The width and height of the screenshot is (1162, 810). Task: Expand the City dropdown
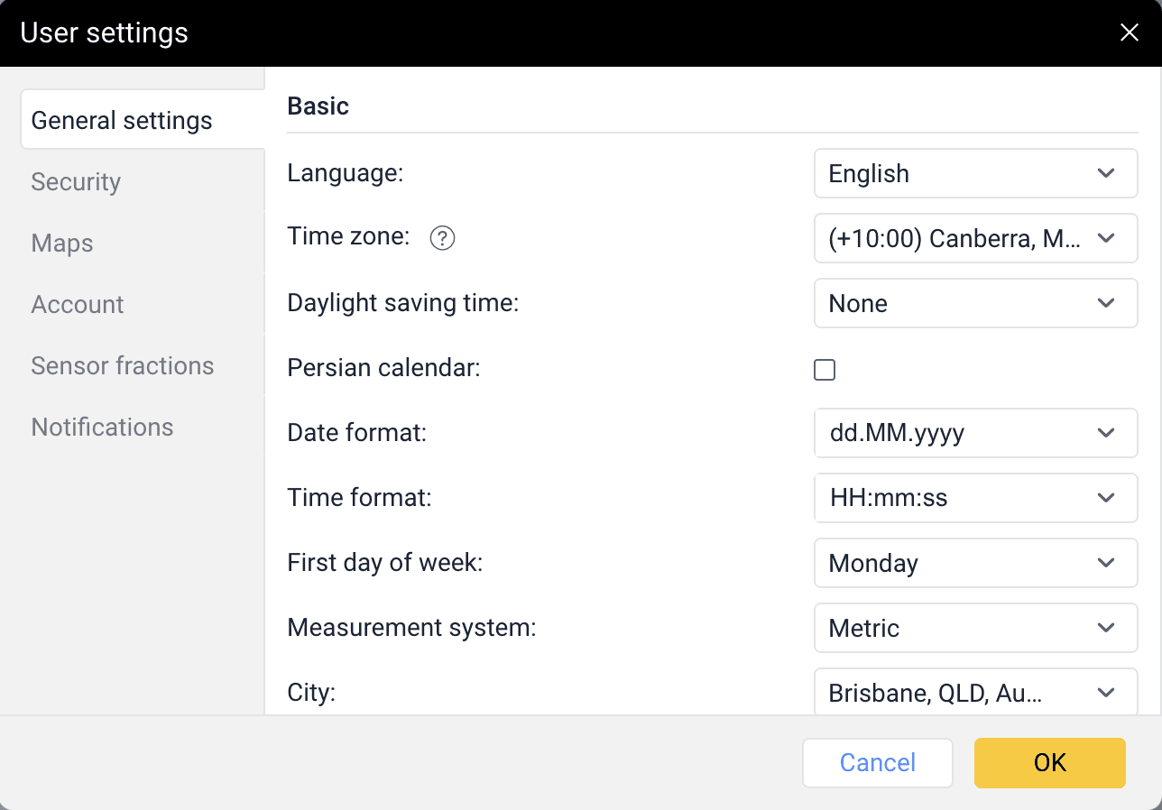point(974,693)
